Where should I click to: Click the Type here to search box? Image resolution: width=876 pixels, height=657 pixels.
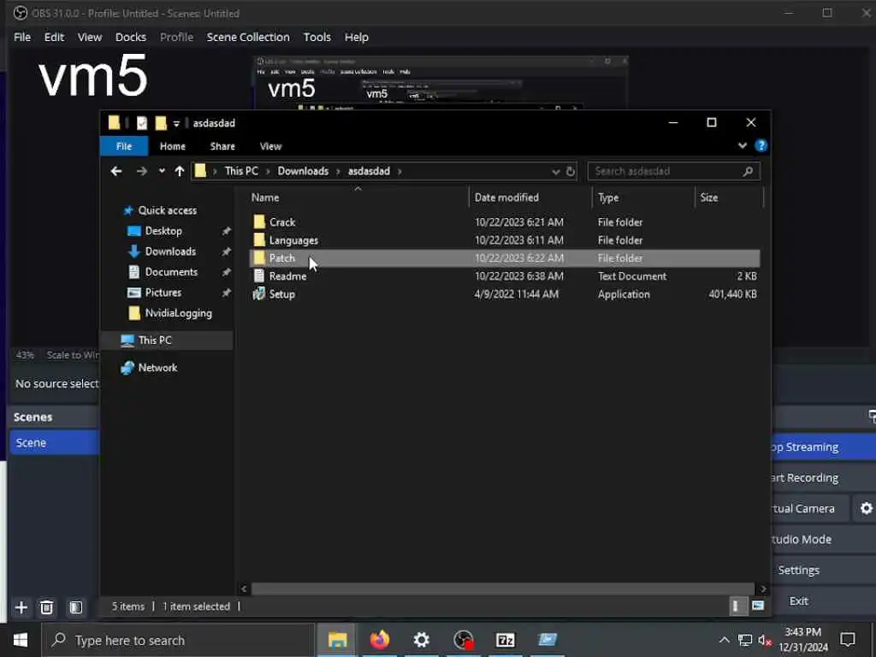[178, 640]
